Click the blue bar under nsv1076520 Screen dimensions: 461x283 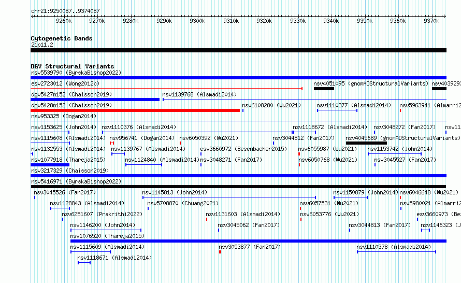[x=258, y=241]
